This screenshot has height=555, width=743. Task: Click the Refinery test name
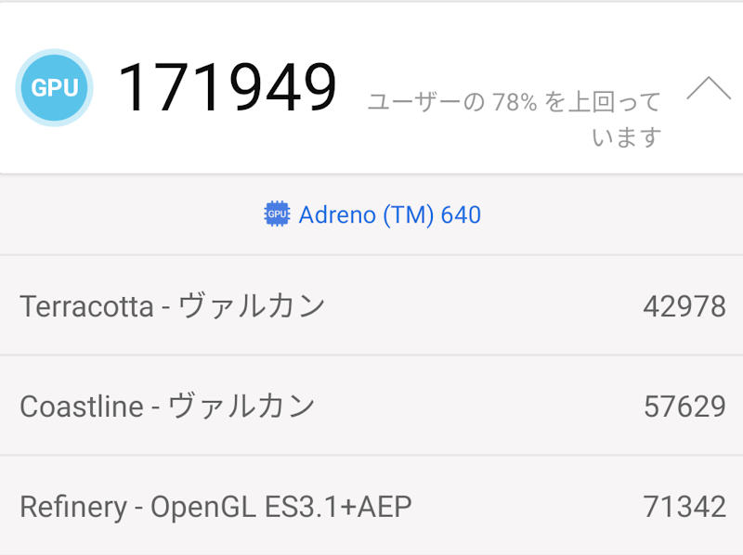pos(72,507)
